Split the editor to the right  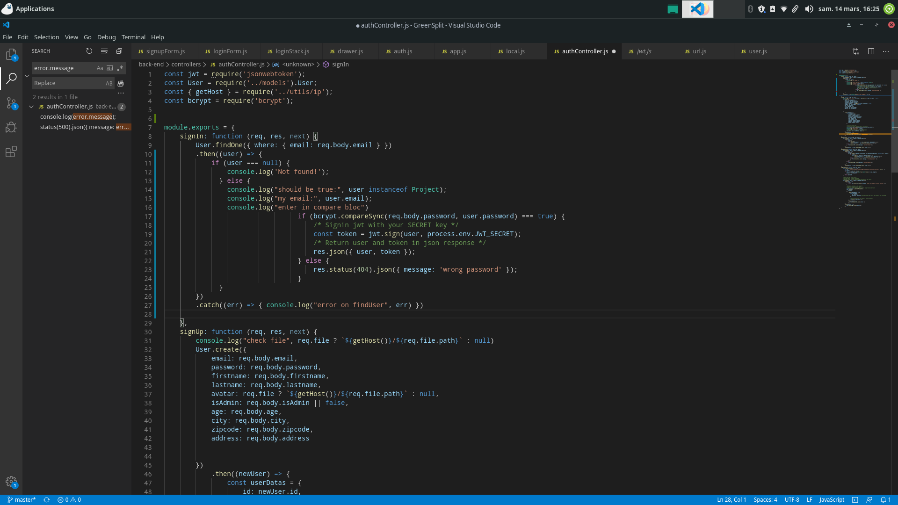pyautogui.click(x=871, y=51)
